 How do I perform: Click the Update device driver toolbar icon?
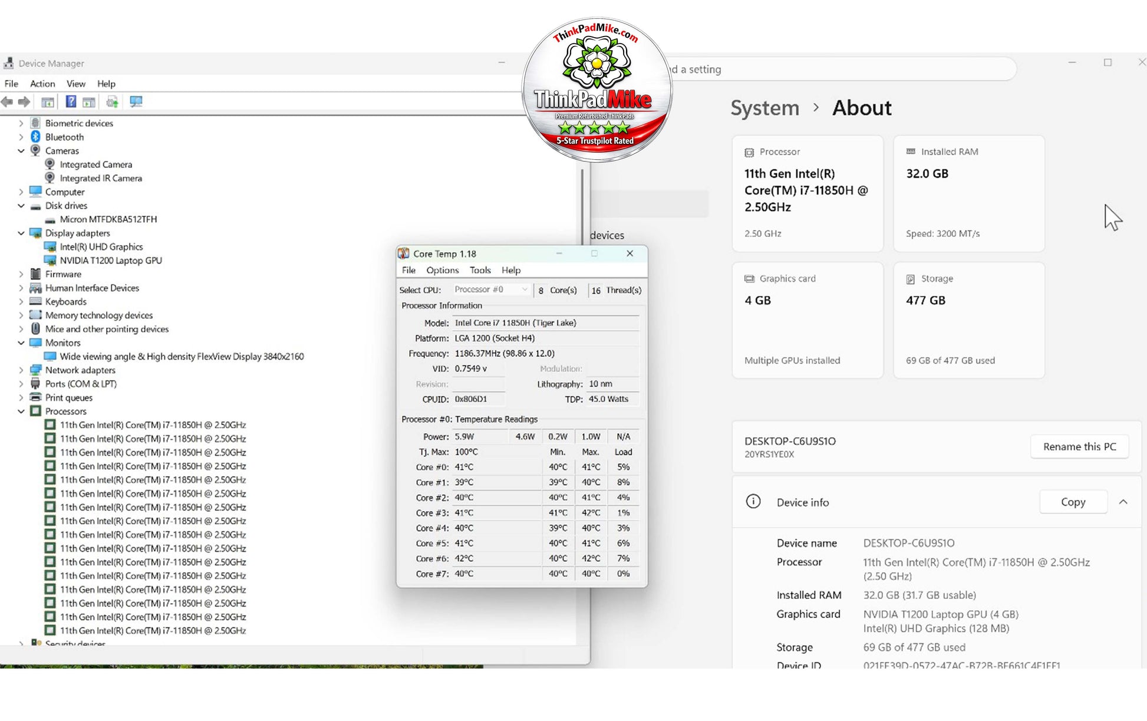(x=112, y=102)
